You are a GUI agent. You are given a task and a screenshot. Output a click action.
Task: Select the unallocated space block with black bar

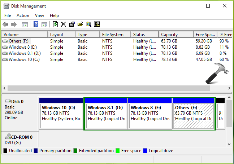point(221,114)
